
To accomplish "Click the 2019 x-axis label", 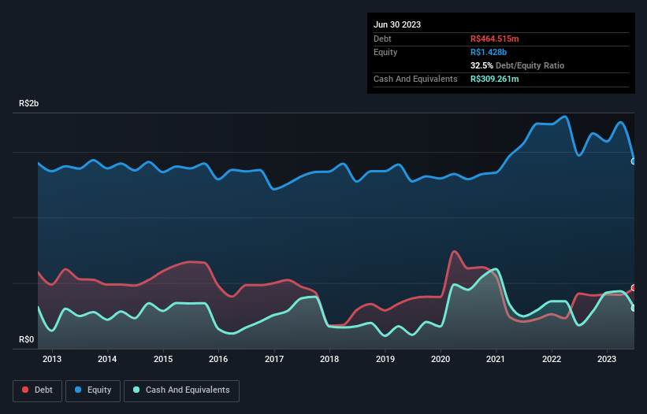I will 385,359.
